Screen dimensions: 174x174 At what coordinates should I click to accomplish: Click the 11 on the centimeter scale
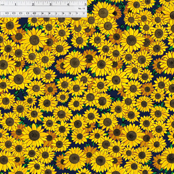tap(27, 13)
